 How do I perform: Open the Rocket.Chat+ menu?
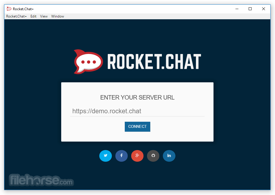tap(16, 16)
